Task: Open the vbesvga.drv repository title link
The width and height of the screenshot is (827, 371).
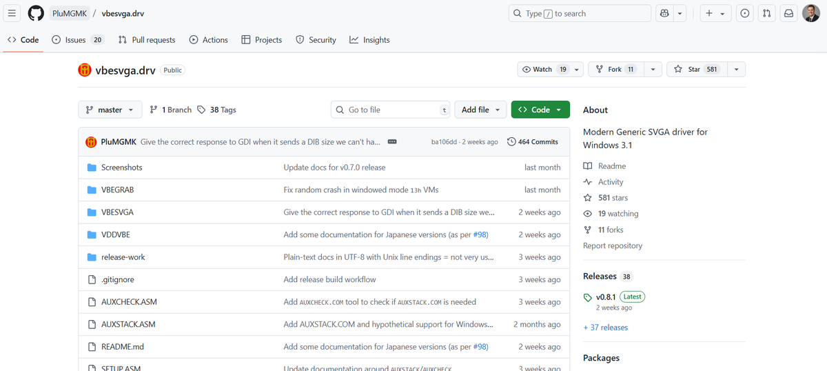Action: click(125, 70)
